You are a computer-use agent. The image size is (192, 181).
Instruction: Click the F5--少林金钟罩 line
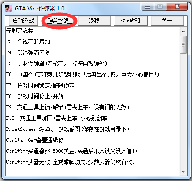(x=57, y=63)
